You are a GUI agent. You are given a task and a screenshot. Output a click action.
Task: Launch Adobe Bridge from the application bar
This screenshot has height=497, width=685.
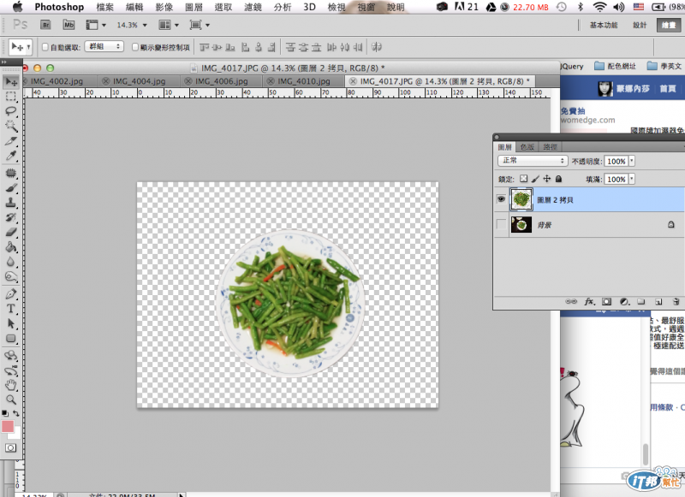[45, 25]
